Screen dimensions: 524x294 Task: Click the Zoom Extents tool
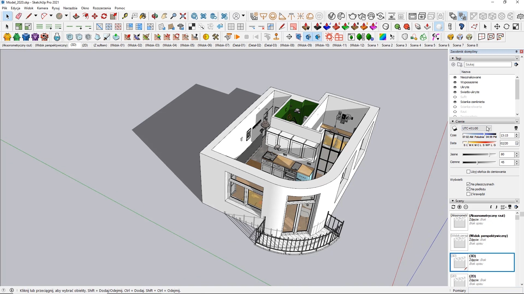[x=183, y=16]
